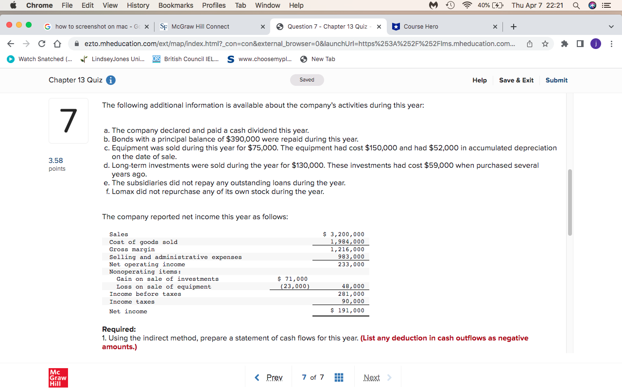Reload the current quiz page
This screenshot has height=388, width=622.
click(x=41, y=43)
